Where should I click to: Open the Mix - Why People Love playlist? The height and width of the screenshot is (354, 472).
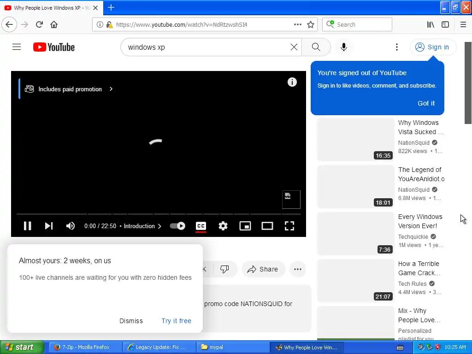click(x=419, y=315)
